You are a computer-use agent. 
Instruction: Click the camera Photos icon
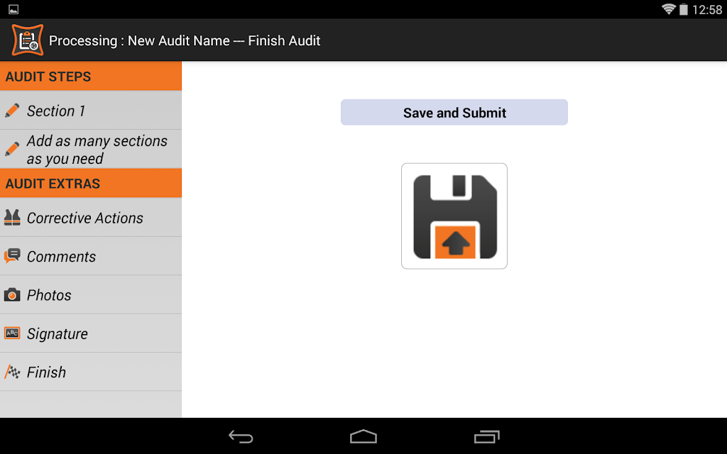pos(12,294)
